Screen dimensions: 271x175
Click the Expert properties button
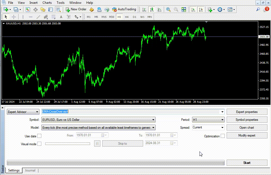coord(247,112)
